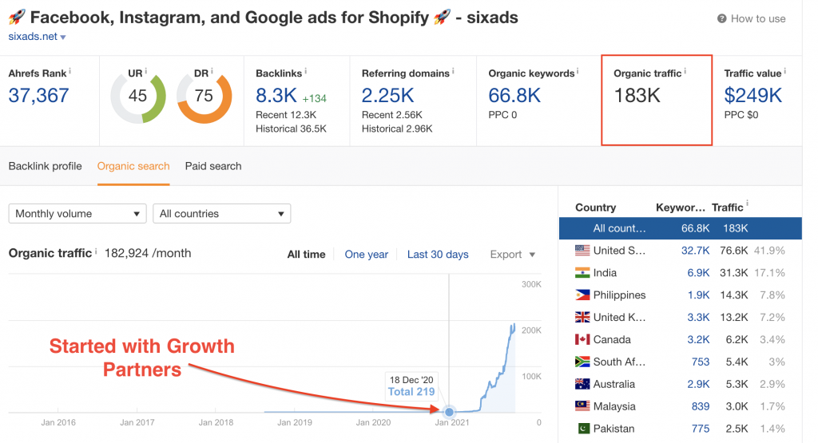
Task: Click the DR info icon
Action: coord(212,71)
